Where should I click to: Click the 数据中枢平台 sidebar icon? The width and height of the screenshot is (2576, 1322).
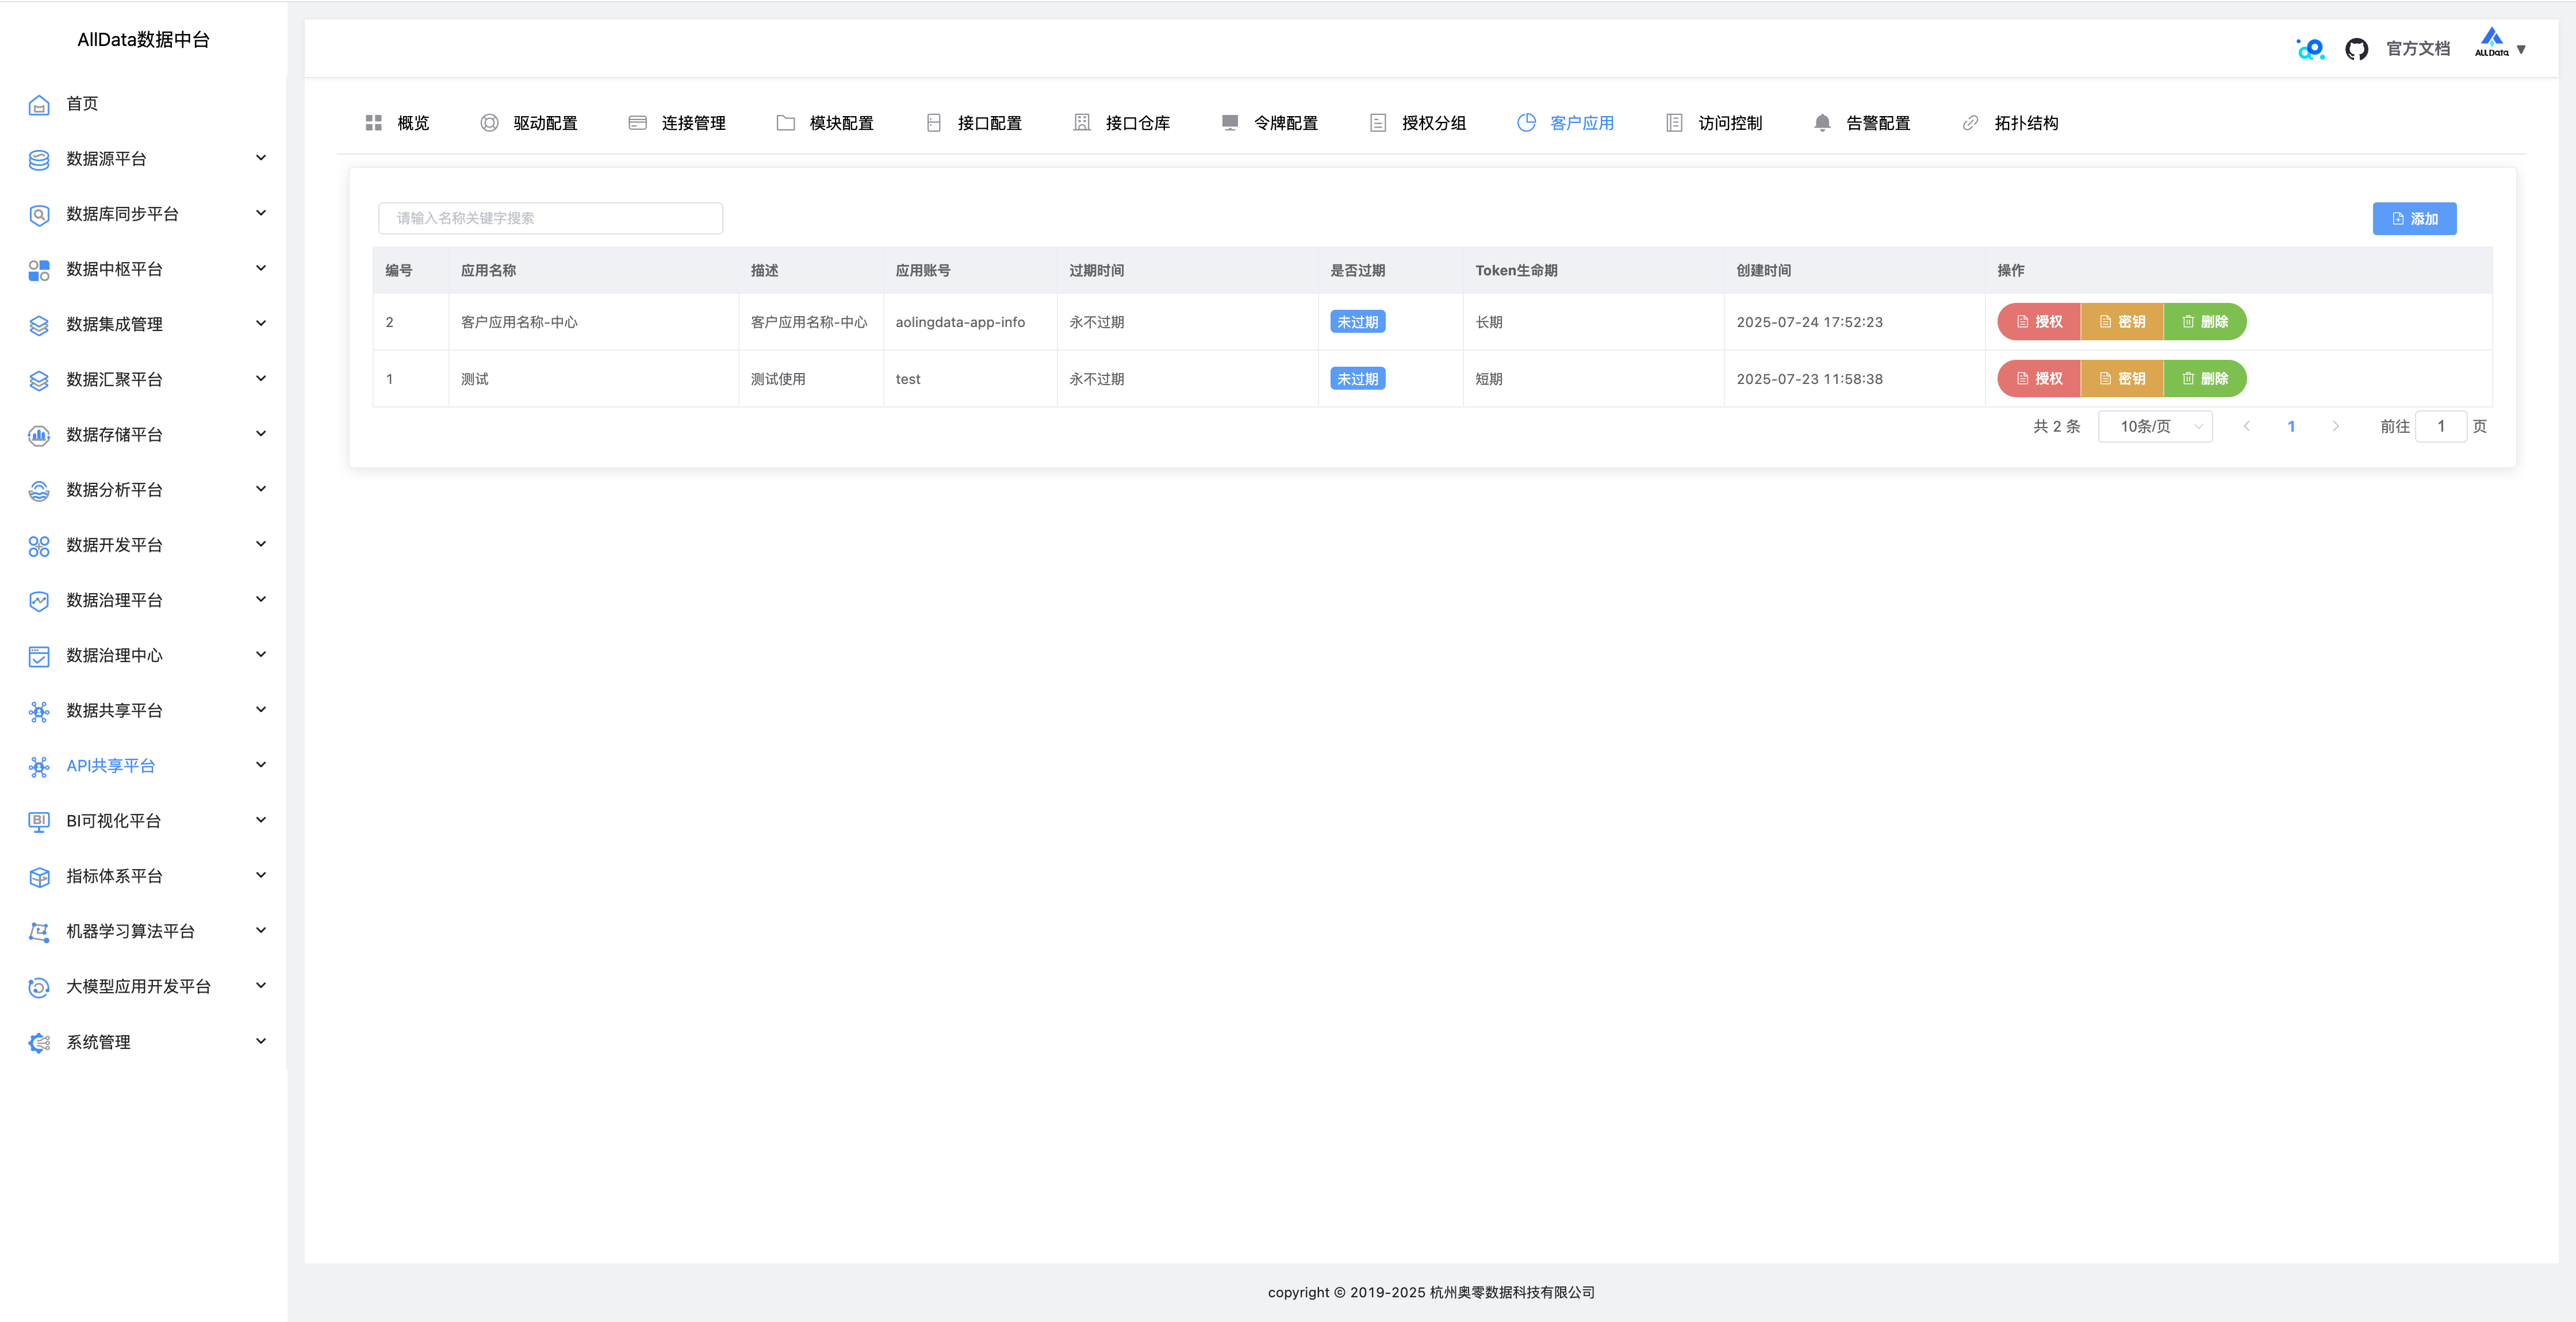(x=39, y=270)
